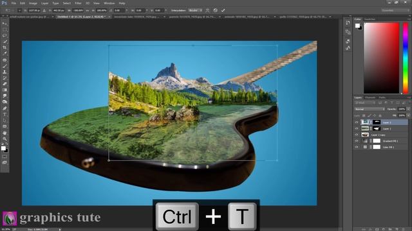Open the Layer menu

click(44, 3)
